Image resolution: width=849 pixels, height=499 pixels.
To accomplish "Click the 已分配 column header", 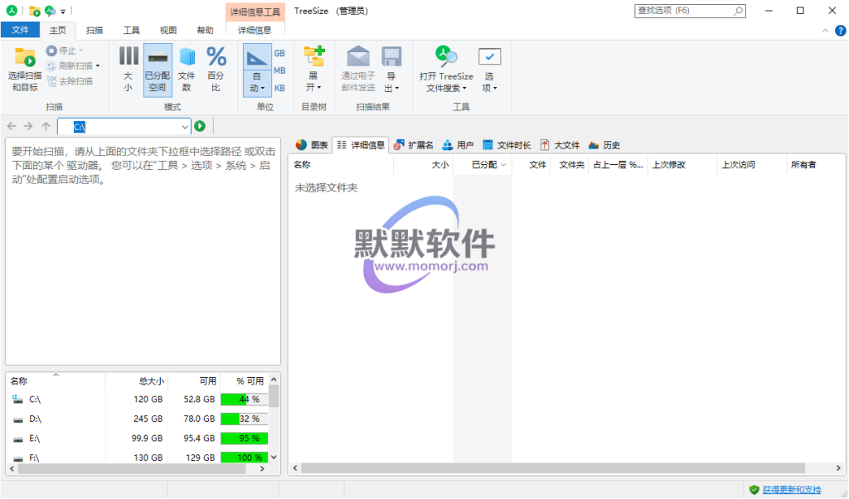I will click(483, 165).
